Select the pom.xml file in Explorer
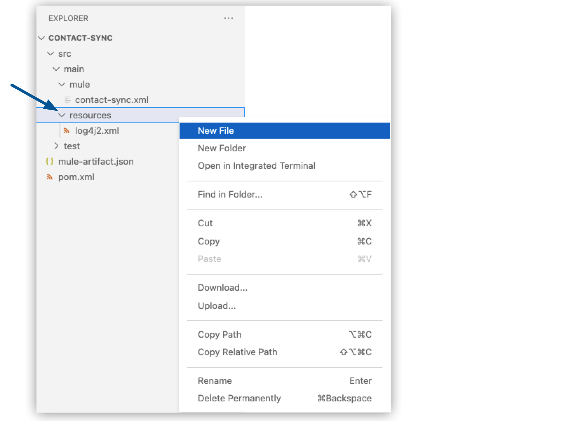The height and width of the screenshot is (421, 573). pyautogui.click(x=76, y=177)
